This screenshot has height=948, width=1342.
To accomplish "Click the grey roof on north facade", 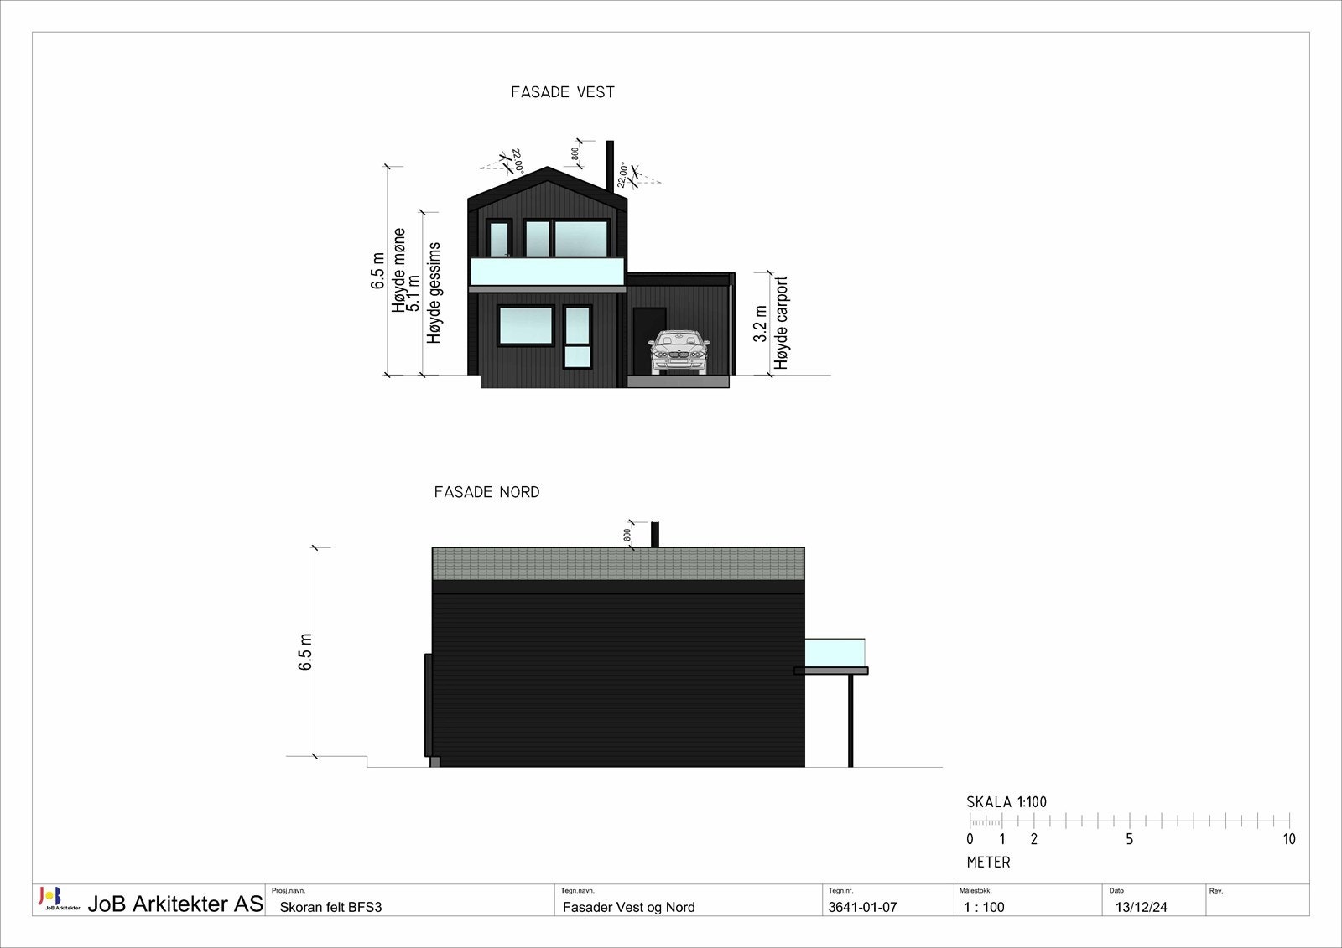I will pos(618,564).
